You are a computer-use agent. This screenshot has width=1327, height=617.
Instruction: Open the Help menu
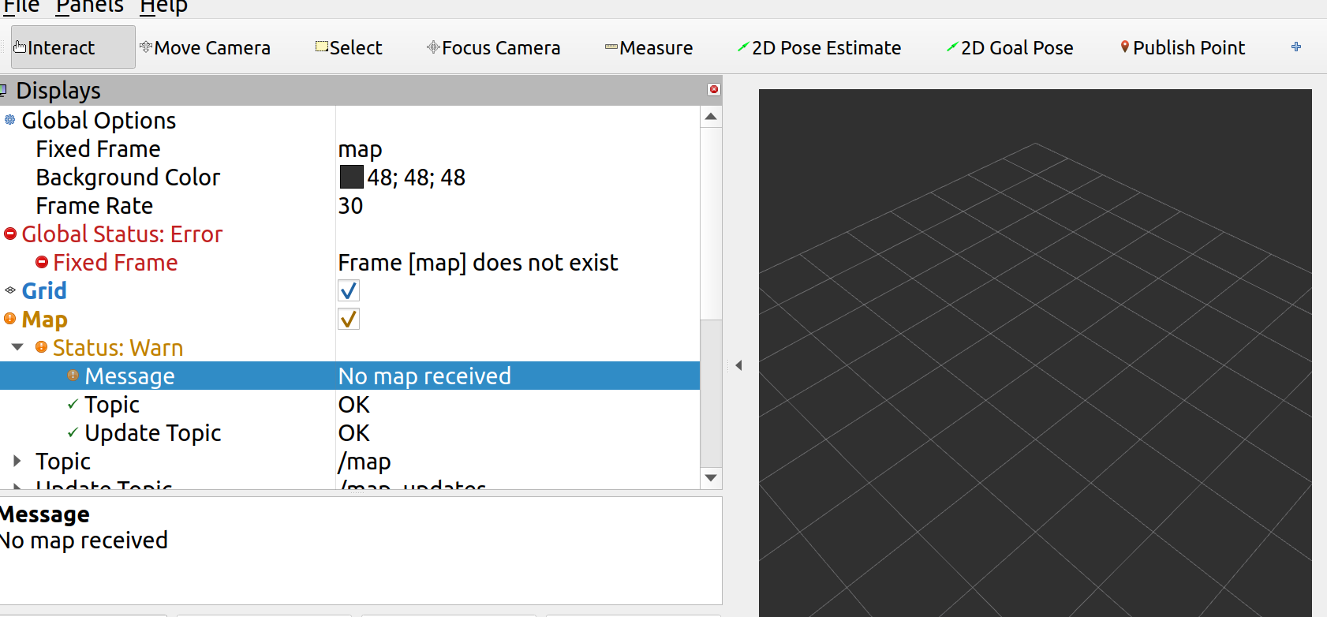tap(163, 6)
